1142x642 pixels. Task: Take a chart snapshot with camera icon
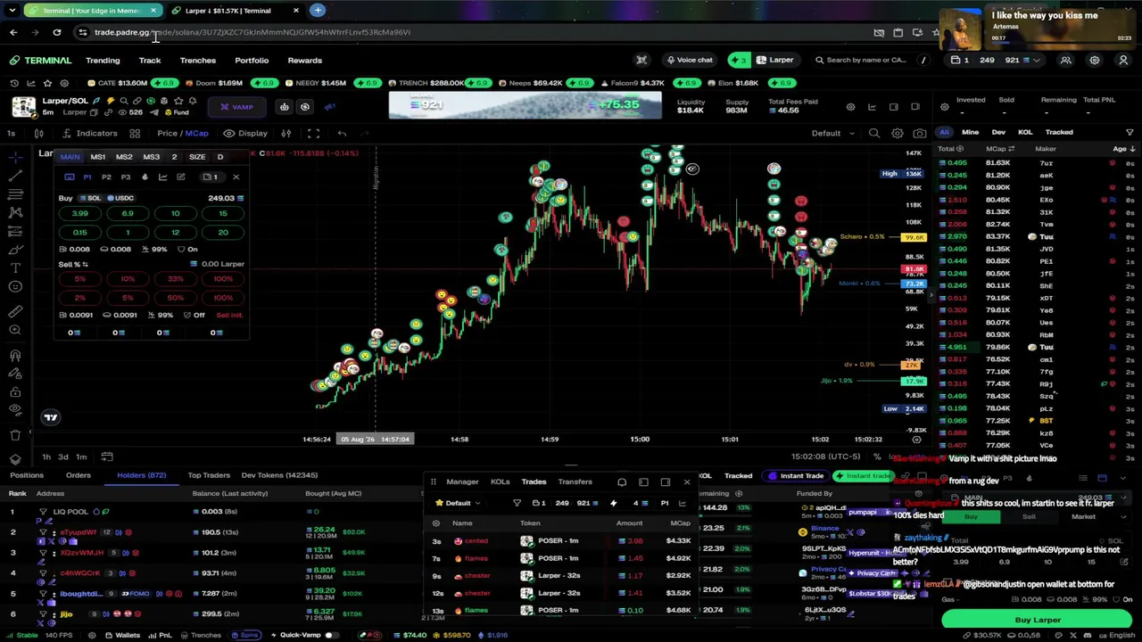[920, 133]
